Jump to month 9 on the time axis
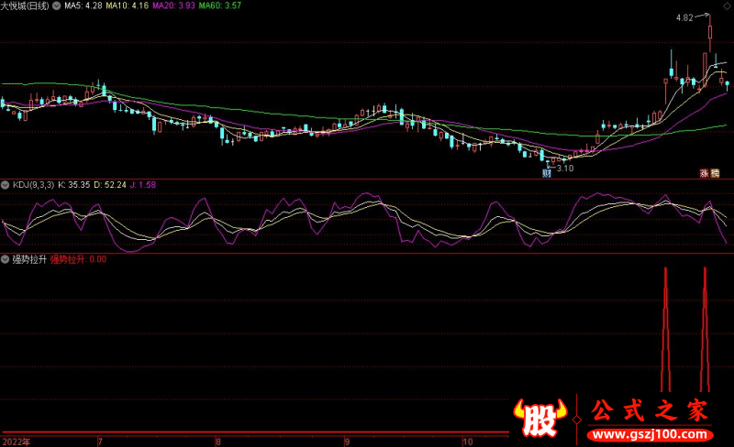Image resolution: width=734 pixels, height=447 pixels. (348, 441)
